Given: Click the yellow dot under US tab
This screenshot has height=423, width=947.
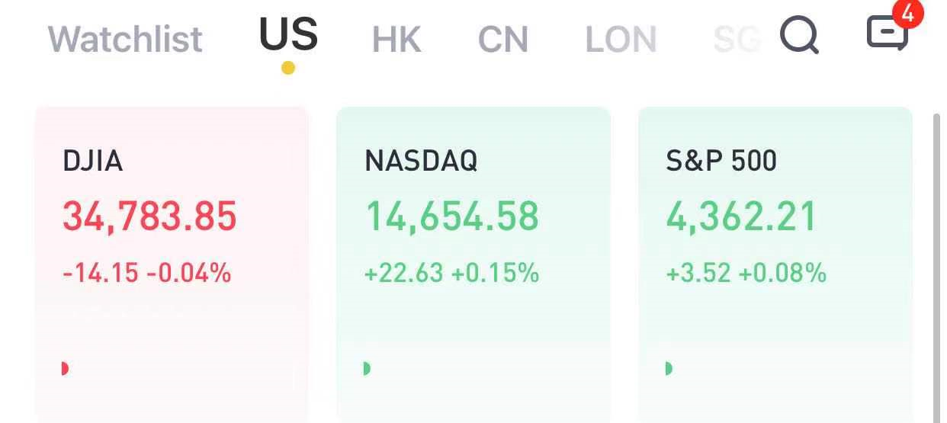Looking at the screenshot, I should 287,68.
